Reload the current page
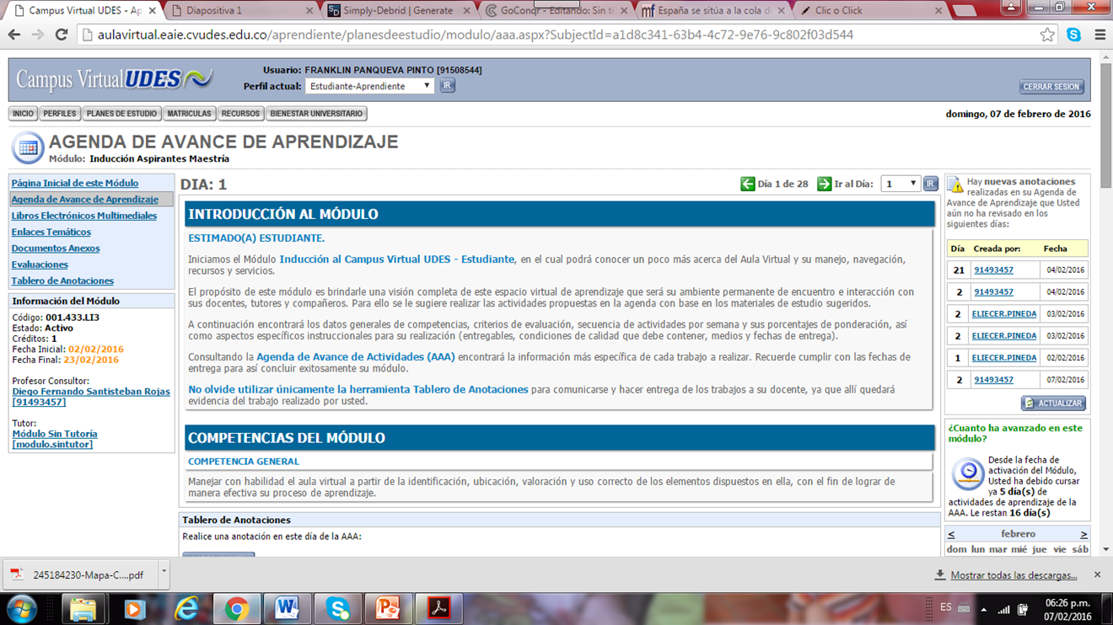The height and width of the screenshot is (625, 1113). (x=62, y=35)
